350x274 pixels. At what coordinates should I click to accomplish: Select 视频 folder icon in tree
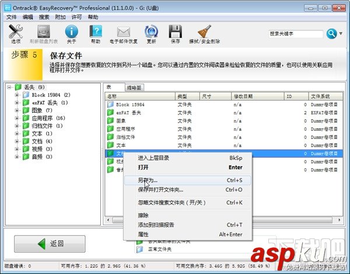(x=26, y=149)
